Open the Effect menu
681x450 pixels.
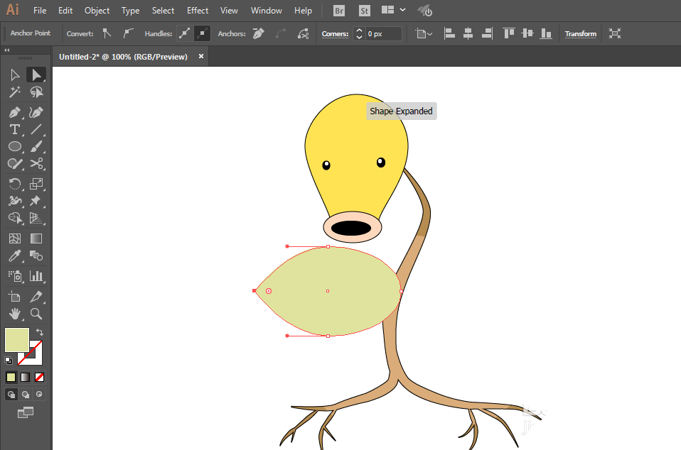(x=198, y=11)
